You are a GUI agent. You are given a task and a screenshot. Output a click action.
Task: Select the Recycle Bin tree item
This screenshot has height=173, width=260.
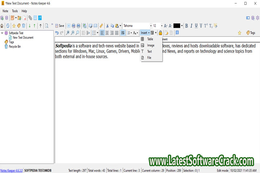pyautogui.click(x=14, y=46)
